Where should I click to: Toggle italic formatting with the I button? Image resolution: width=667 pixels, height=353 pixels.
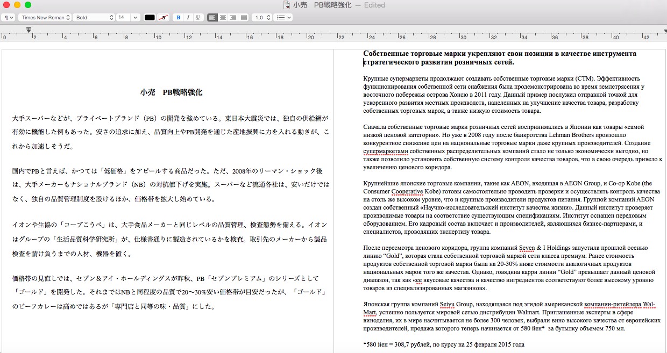188,17
